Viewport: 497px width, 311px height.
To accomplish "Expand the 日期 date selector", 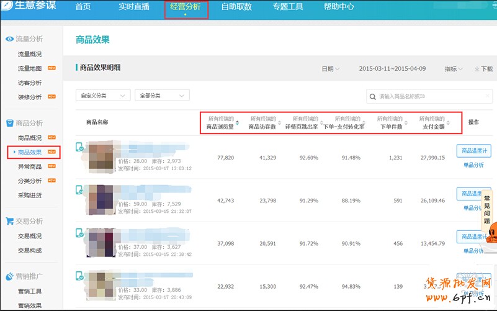I will pyautogui.click(x=330, y=69).
